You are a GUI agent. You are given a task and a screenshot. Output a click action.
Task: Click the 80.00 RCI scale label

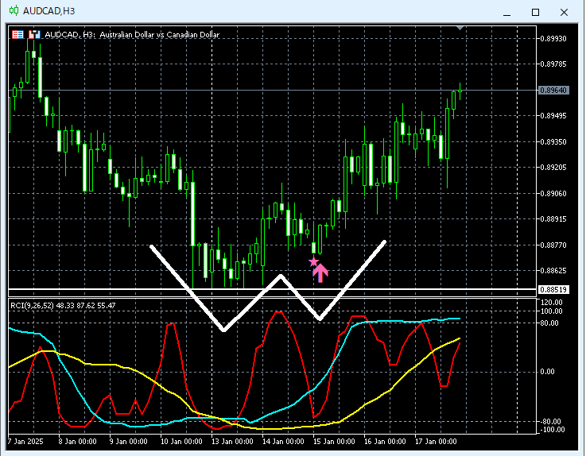click(549, 323)
